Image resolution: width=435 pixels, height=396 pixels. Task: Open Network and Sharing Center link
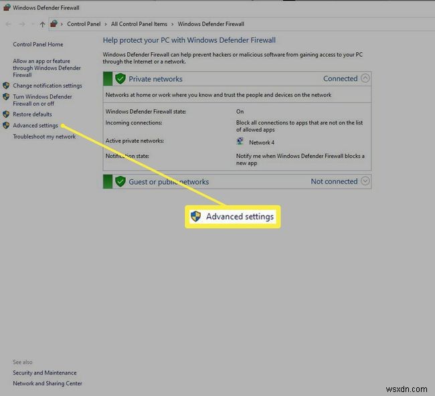point(48,383)
